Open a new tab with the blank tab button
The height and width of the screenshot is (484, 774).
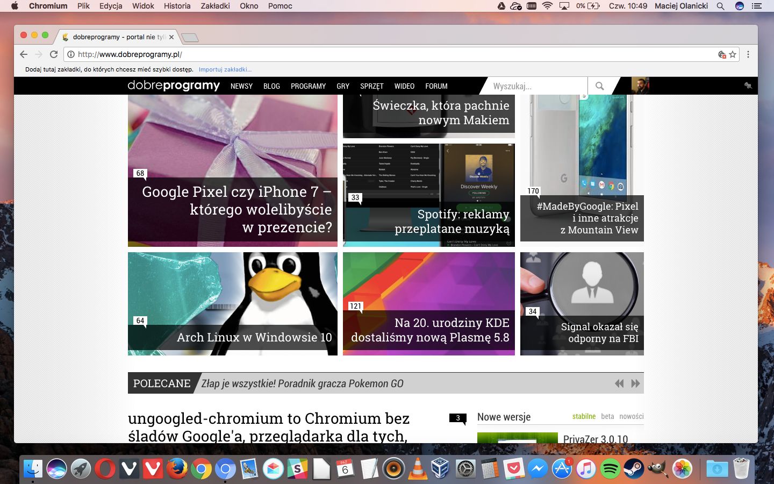coord(190,38)
